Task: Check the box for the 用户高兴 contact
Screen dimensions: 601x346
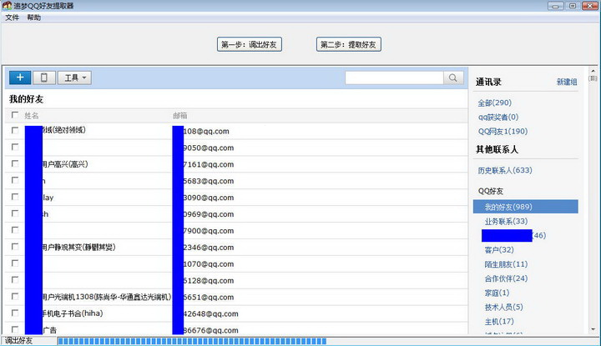Action: click(15, 163)
